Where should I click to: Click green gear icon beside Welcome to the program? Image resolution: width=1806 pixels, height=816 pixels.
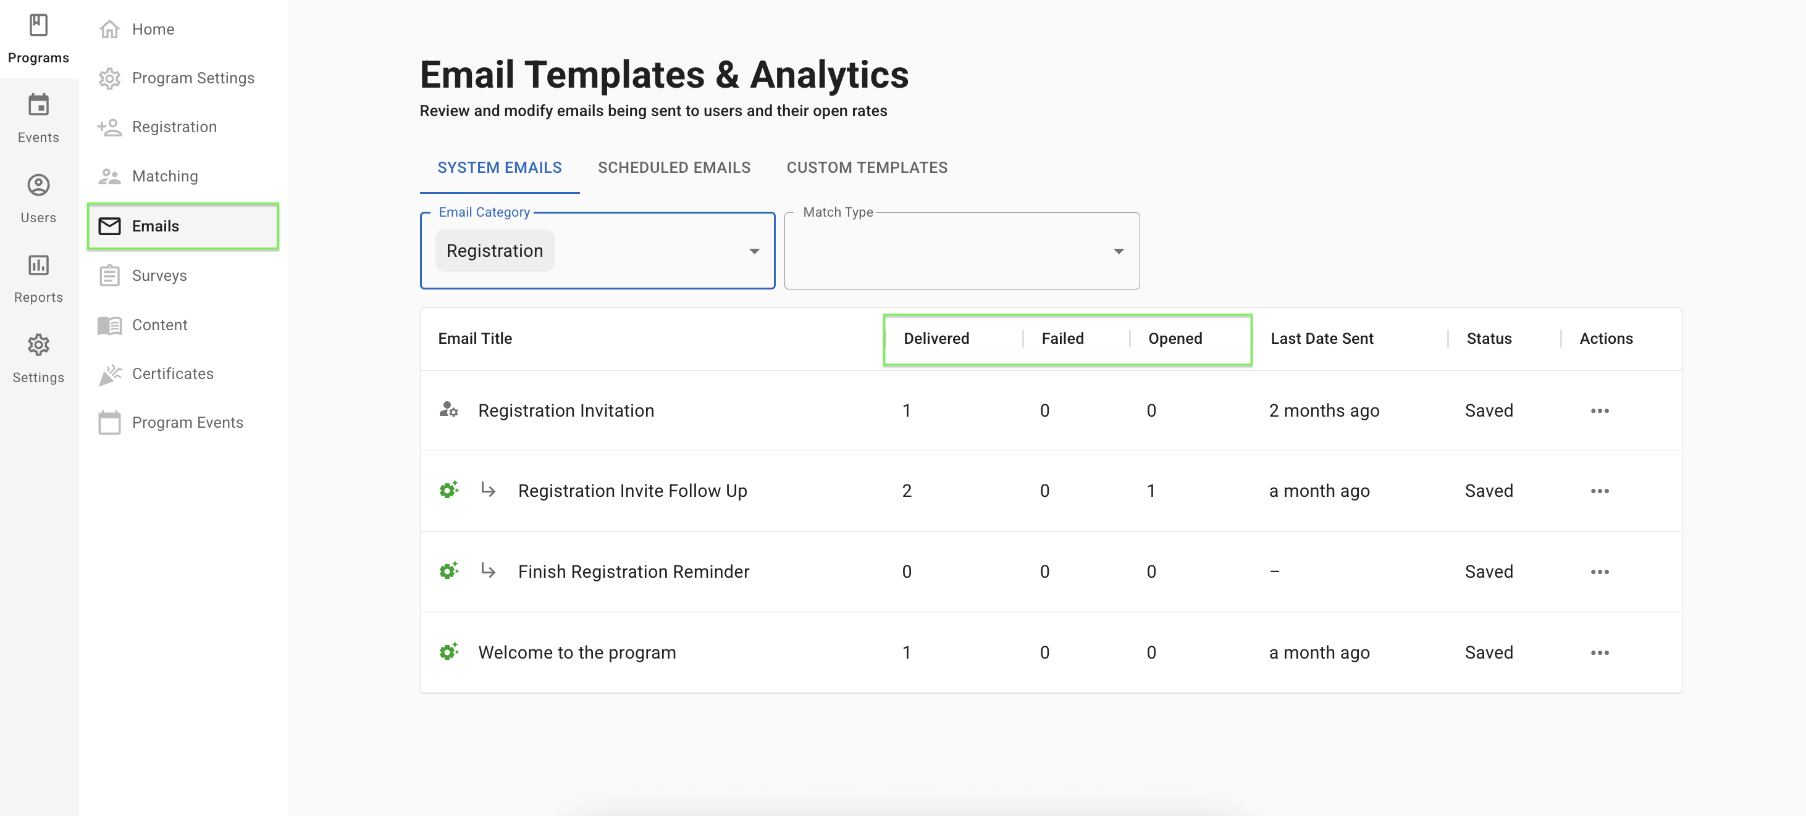pyautogui.click(x=448, y=651)
